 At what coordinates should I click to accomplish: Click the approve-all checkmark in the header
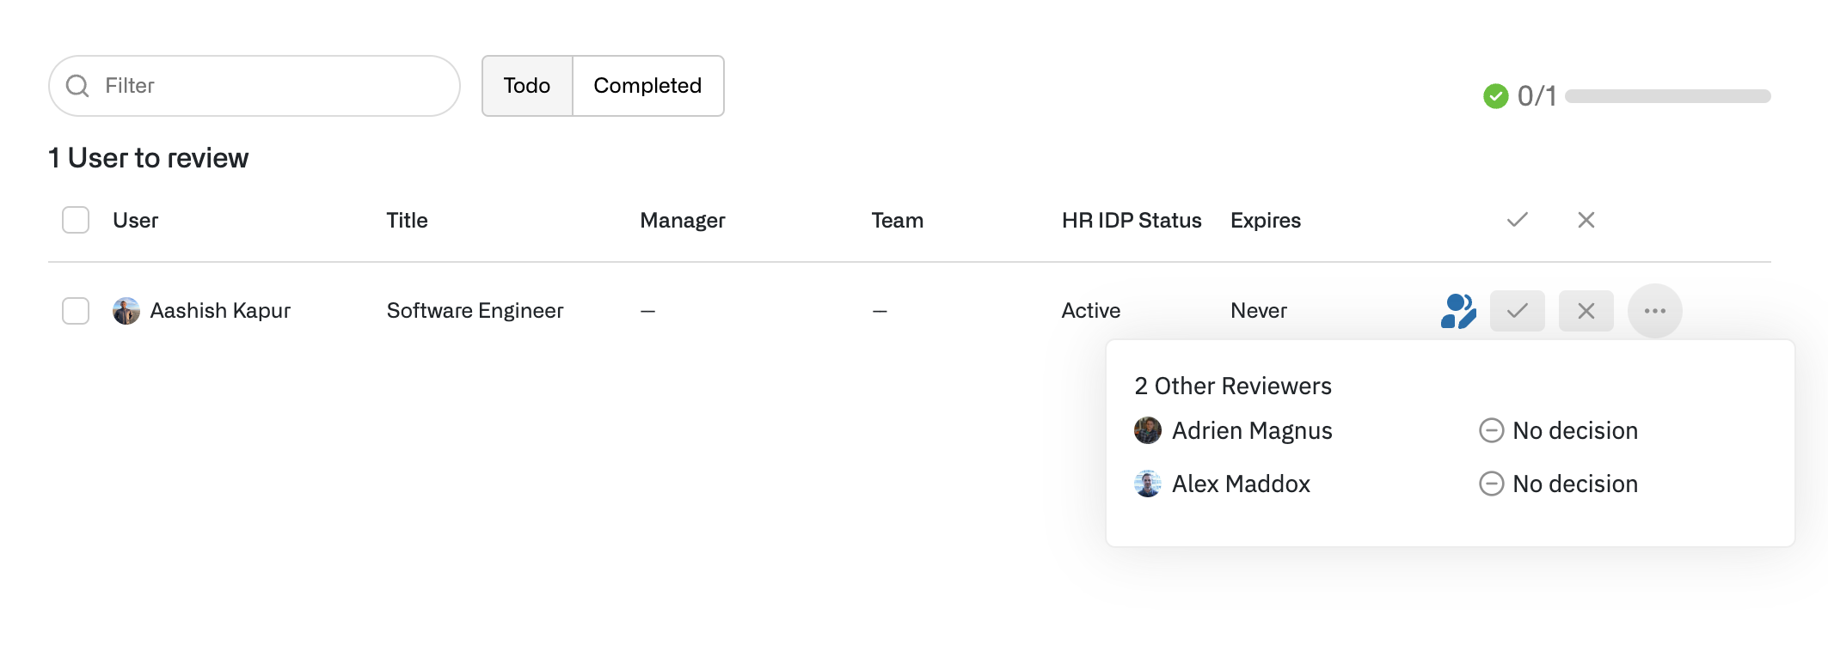coord(1517,220)
